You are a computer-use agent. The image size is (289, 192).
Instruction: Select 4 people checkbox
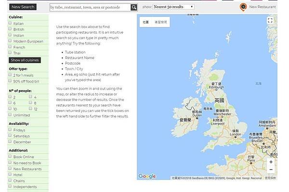pos(31,97)
